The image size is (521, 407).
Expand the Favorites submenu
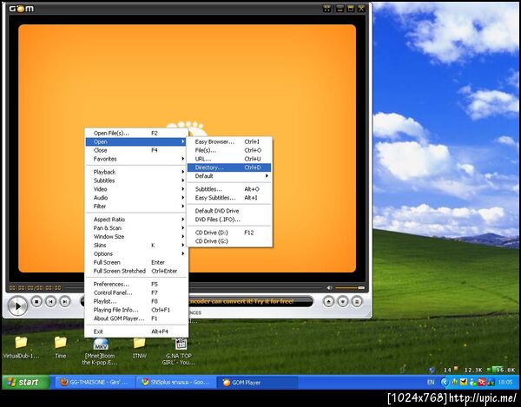[136, 159]
